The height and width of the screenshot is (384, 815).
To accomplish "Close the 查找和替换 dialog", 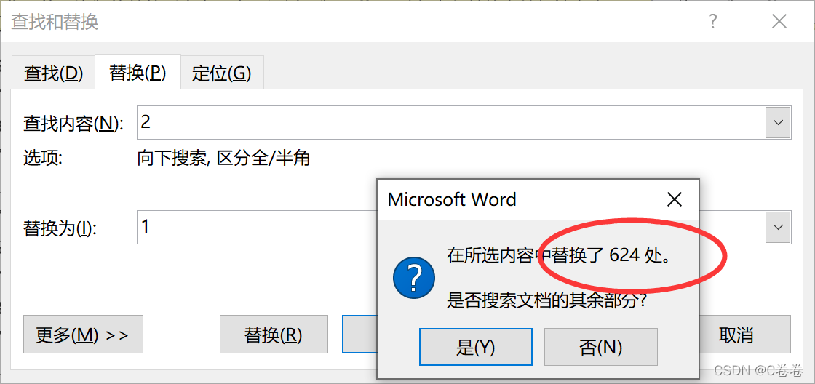I will (779, 22).
